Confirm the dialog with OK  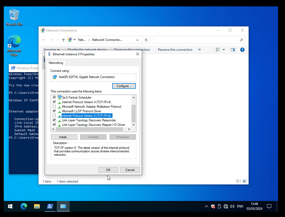[108, 170]
